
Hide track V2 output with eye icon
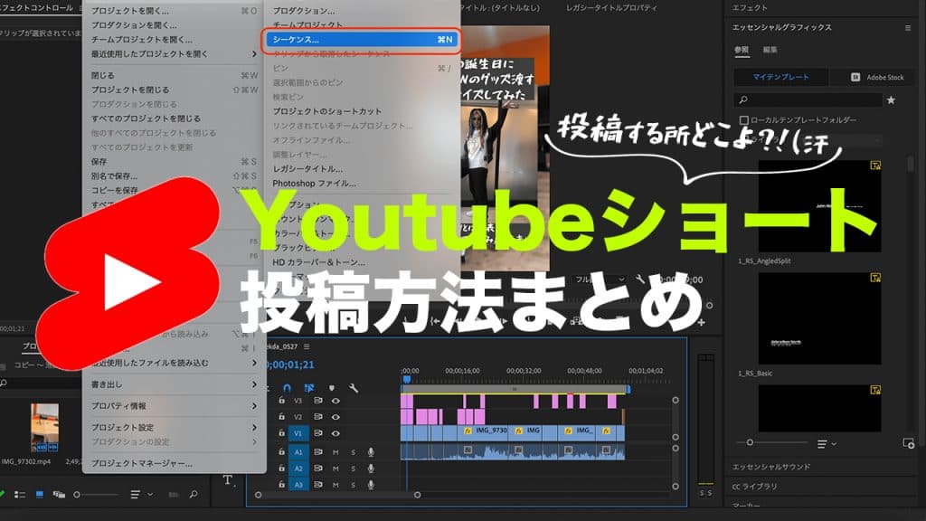point(335,416)
